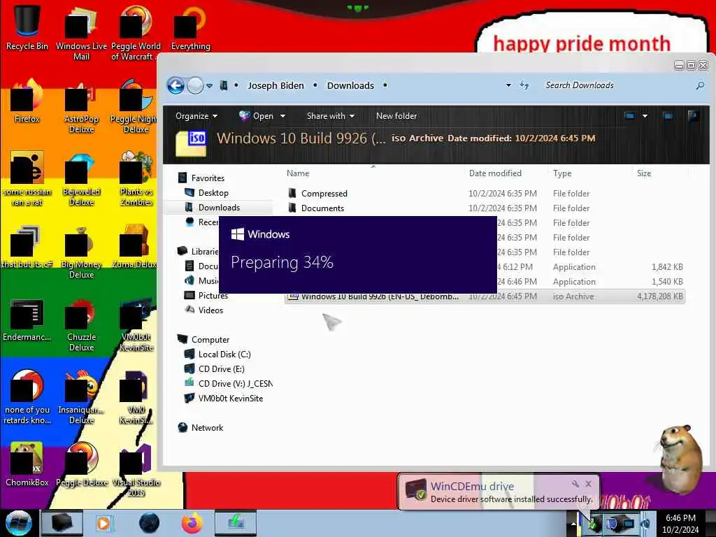The width and height of the screenshot is (716, 537).
Task: Select Local Disk (C:)
Action: click(217, 355)
